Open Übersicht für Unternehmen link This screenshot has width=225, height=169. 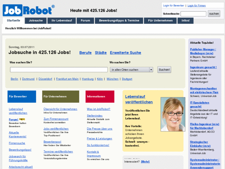[60, 109]
